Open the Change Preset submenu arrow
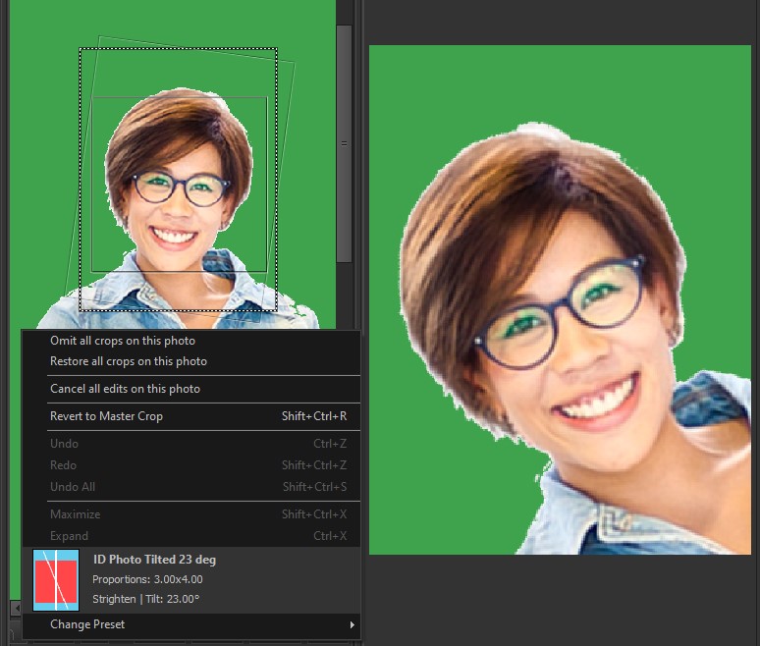This screenshot has width=760, height=646. 352,624
